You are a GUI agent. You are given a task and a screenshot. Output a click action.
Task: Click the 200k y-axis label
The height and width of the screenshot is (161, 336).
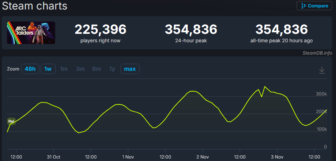point(322,112)
